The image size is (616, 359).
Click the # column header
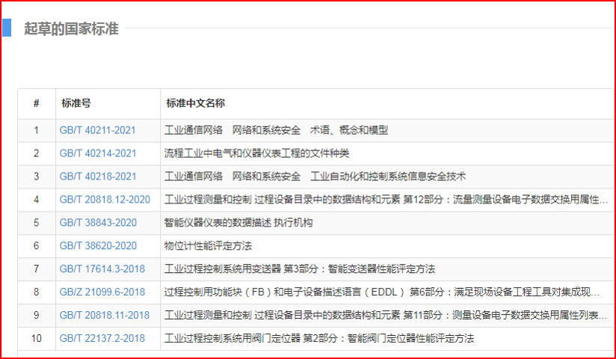[x=36, y=103]
